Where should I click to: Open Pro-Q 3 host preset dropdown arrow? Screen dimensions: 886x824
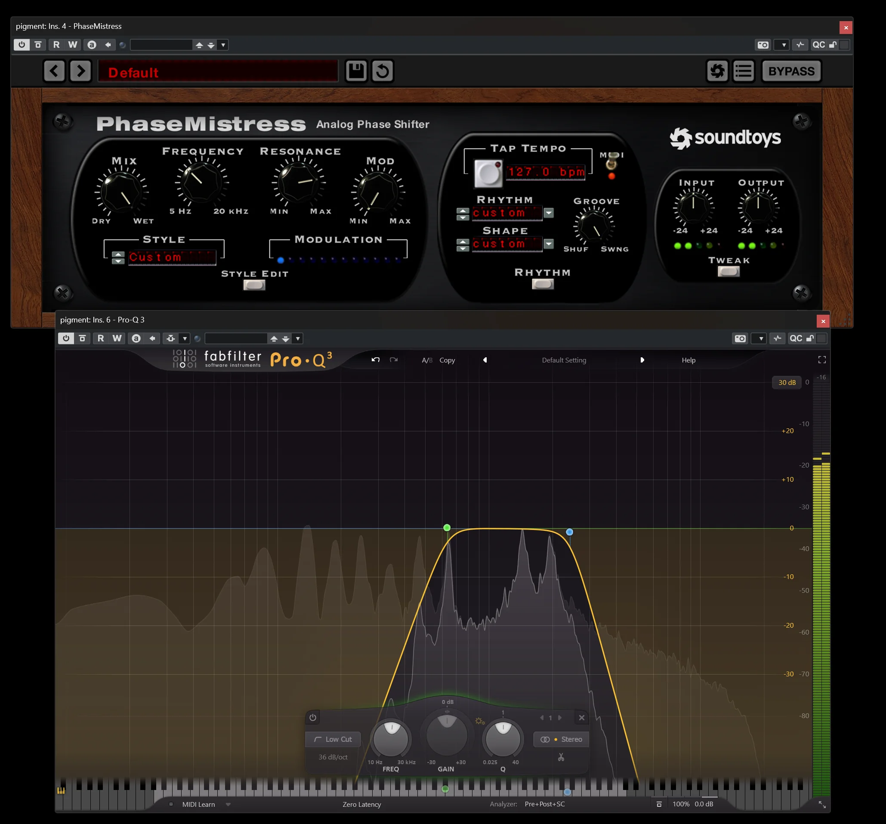pos(298,338)
